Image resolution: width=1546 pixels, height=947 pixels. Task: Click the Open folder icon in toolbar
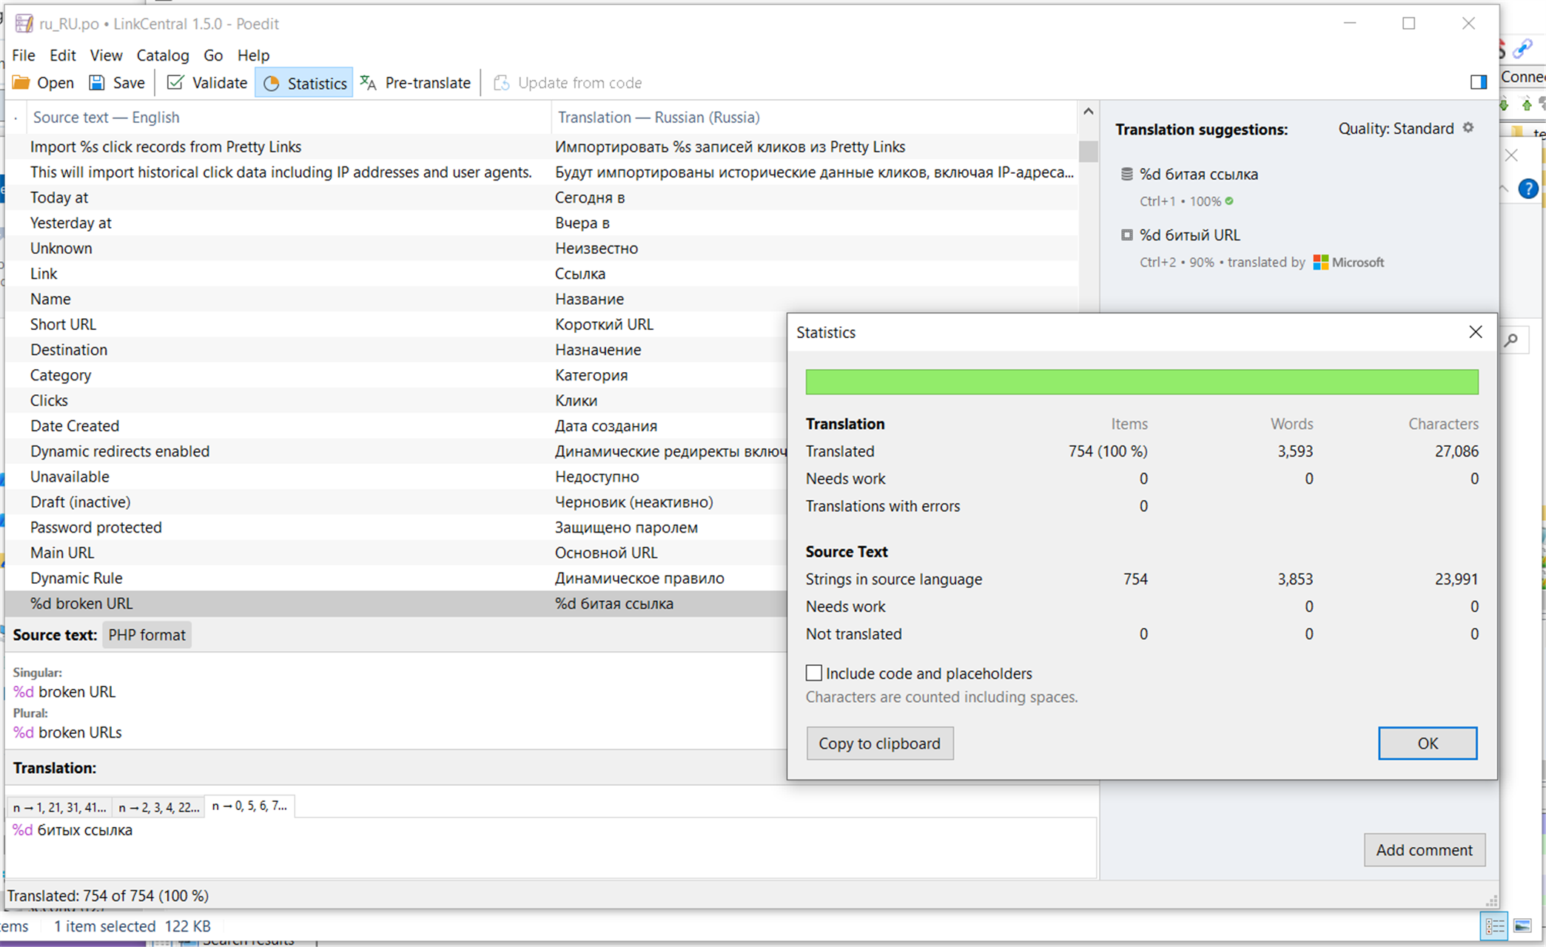coord(21,83)
